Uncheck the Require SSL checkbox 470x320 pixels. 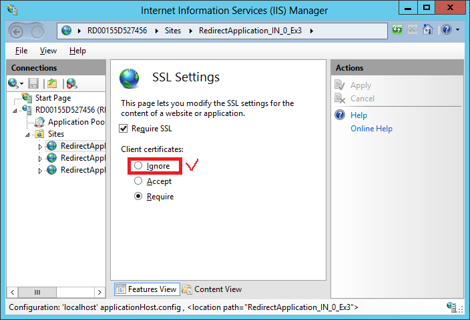[124, 129]
